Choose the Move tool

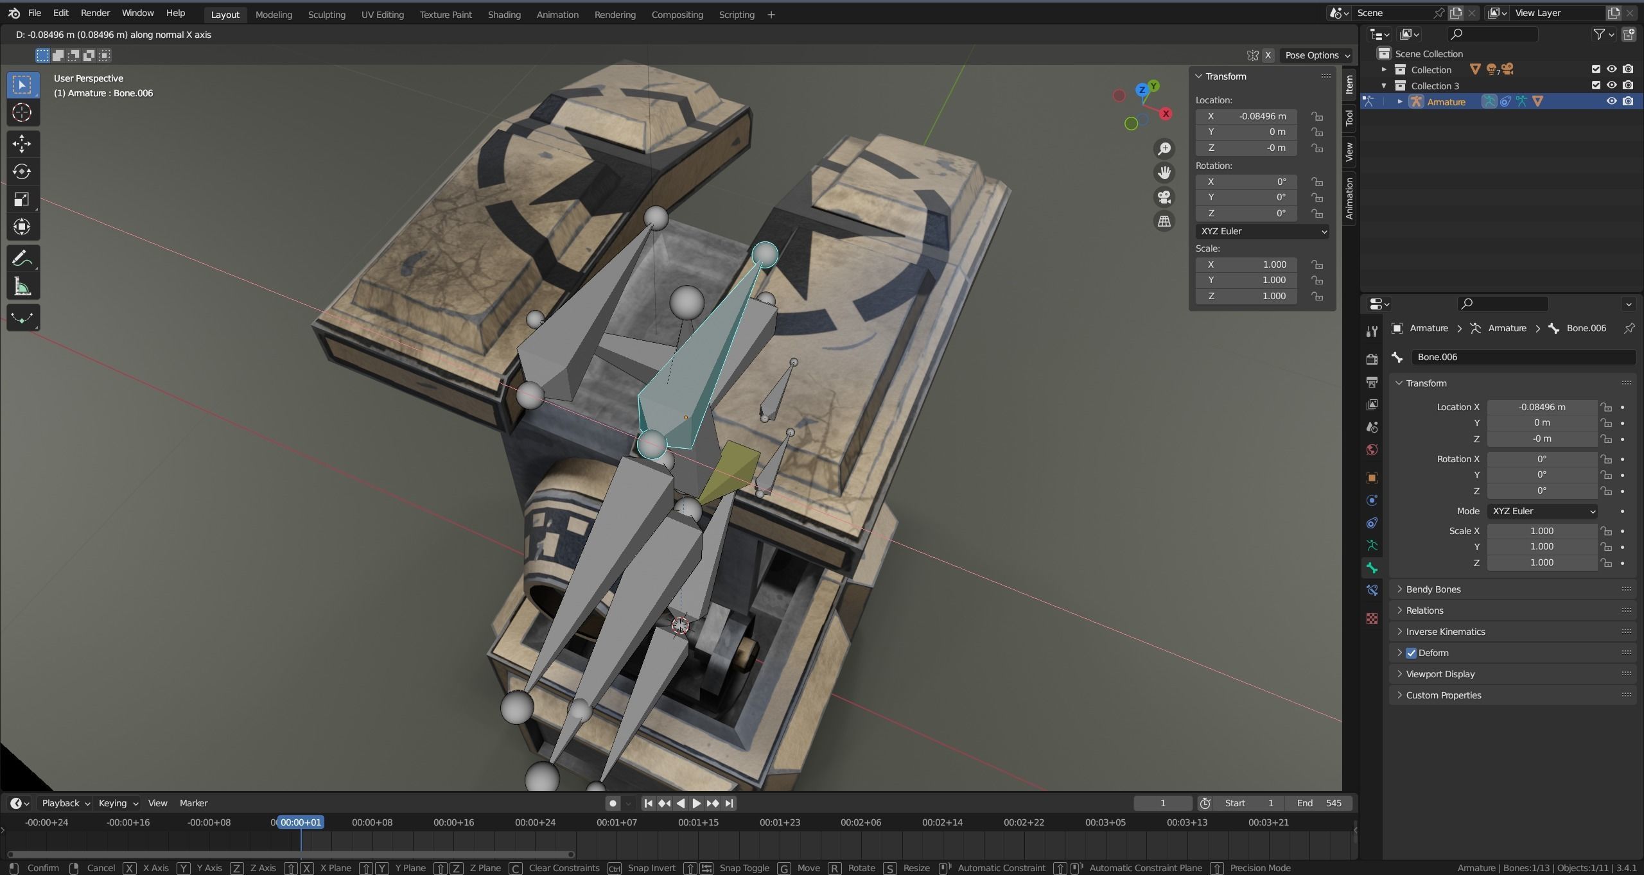22,143
